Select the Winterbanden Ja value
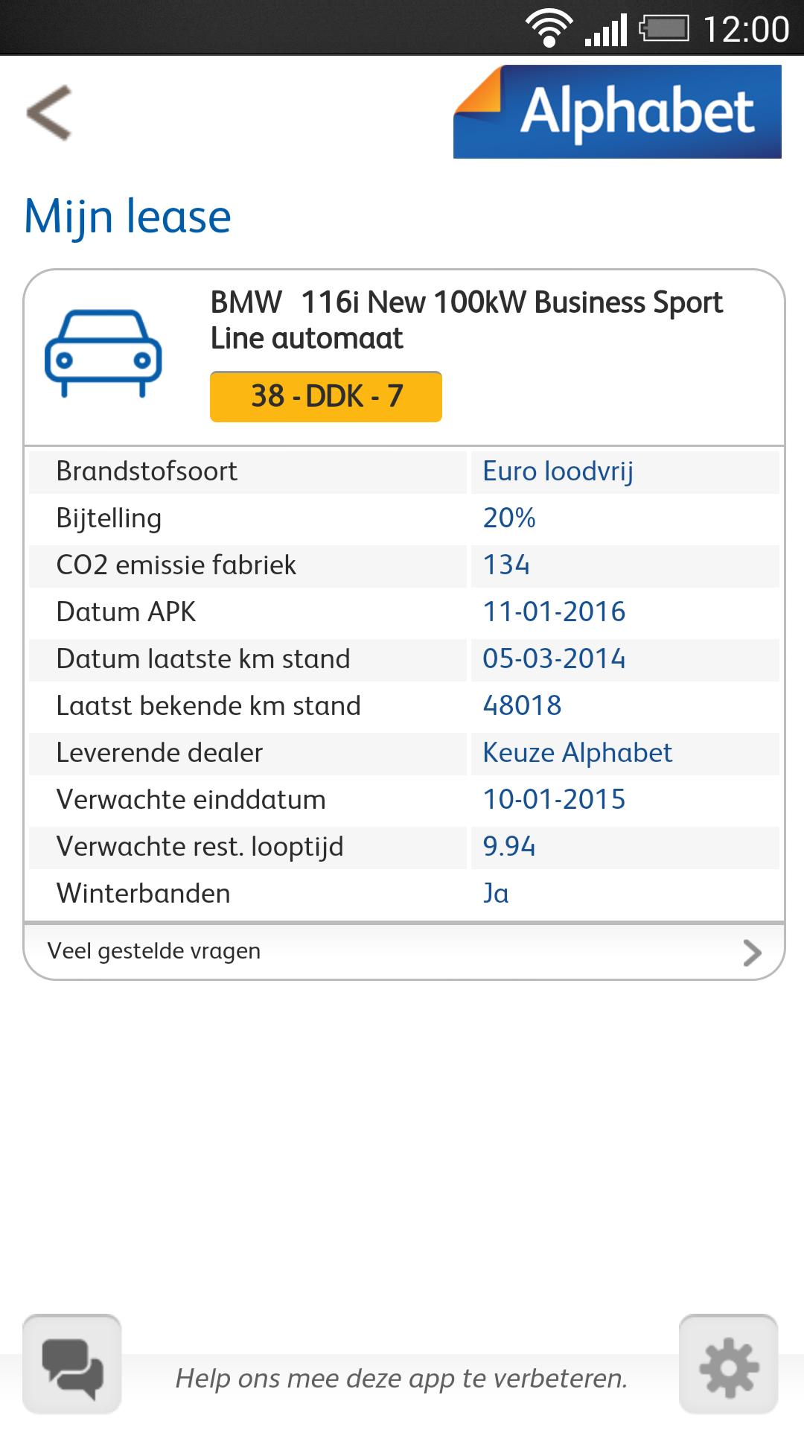Image resolution: width=804 pixels, height=1430 pixels. click(496, 894)
